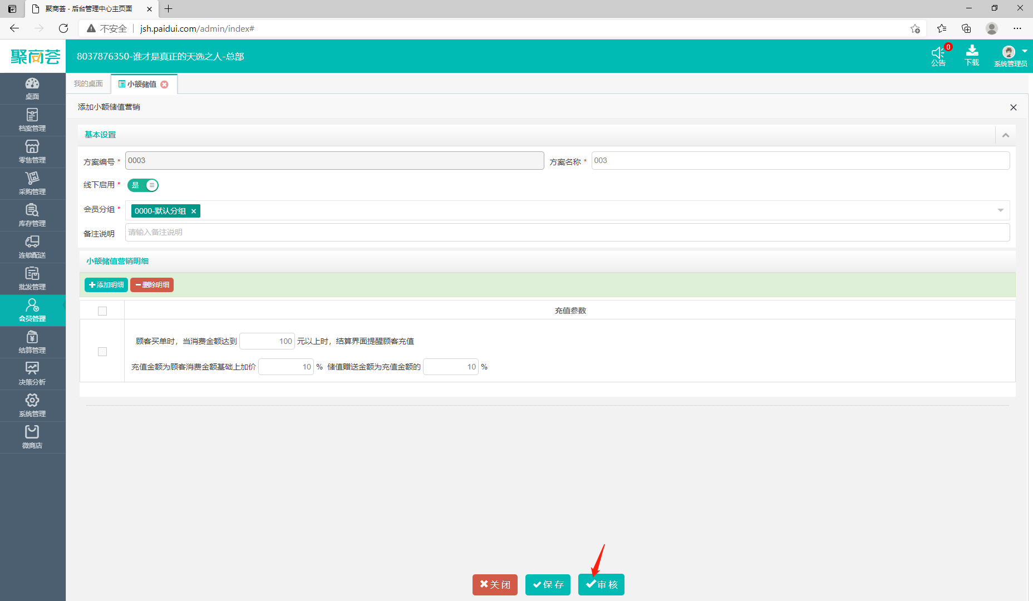Screen dimensions: 1033x601
Task: Open 批发管理 in the sidebar
Action: pos(32,279)
